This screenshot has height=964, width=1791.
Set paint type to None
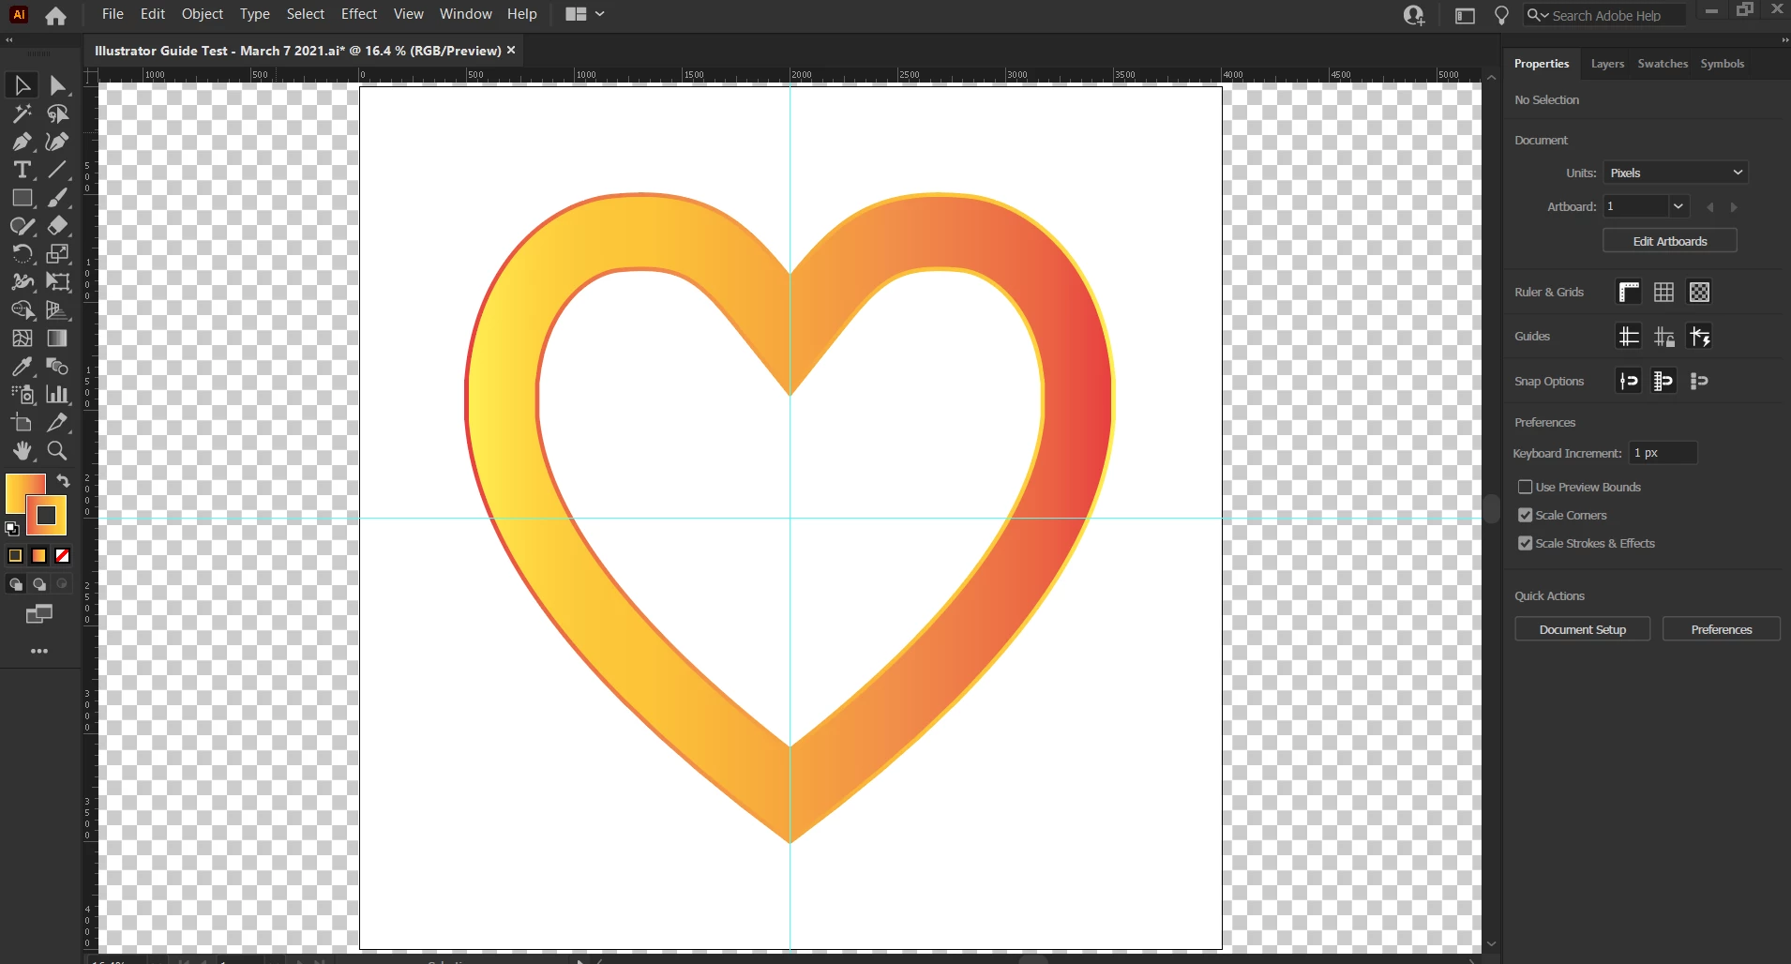[63, 556]
